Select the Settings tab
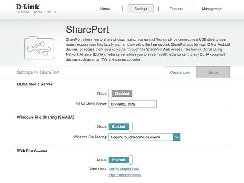This screenshot has height=183, width=244. (141, 9)
